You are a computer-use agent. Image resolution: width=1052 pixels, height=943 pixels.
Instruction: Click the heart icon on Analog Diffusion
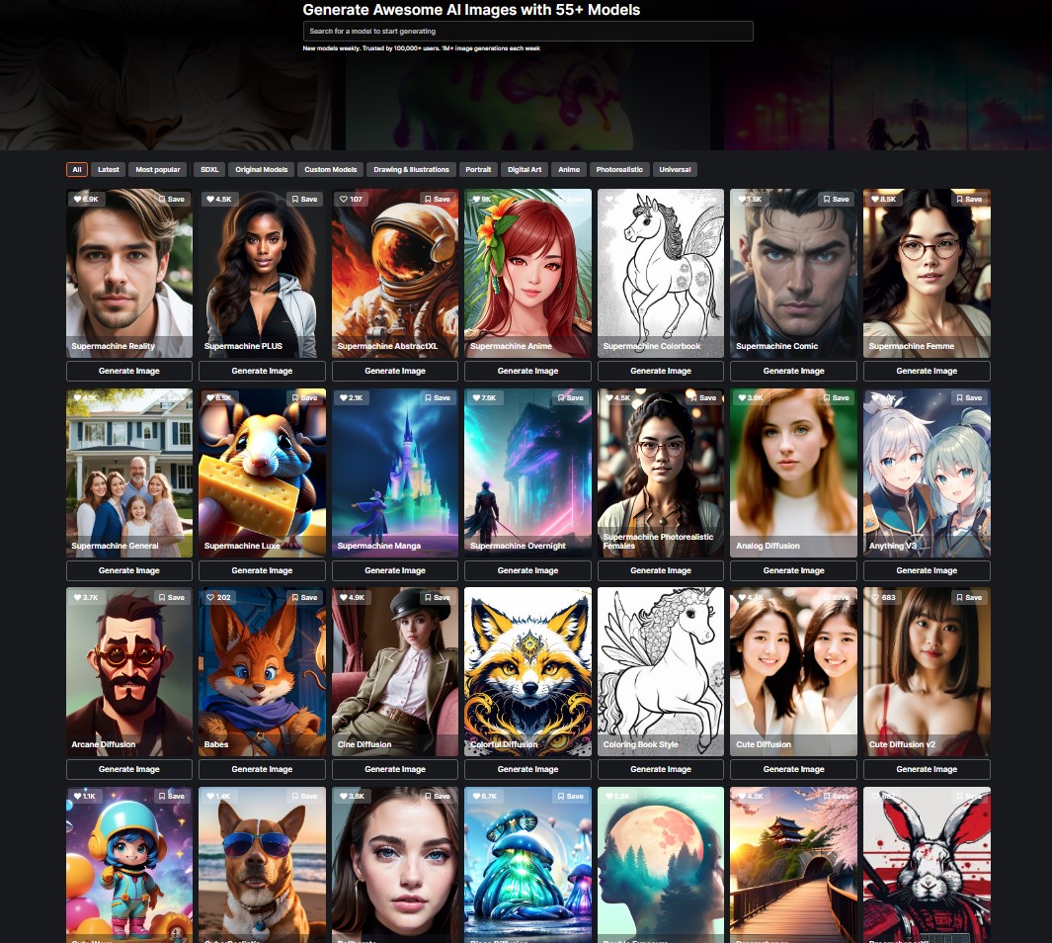pyautogui.click(x=742, y=398)
